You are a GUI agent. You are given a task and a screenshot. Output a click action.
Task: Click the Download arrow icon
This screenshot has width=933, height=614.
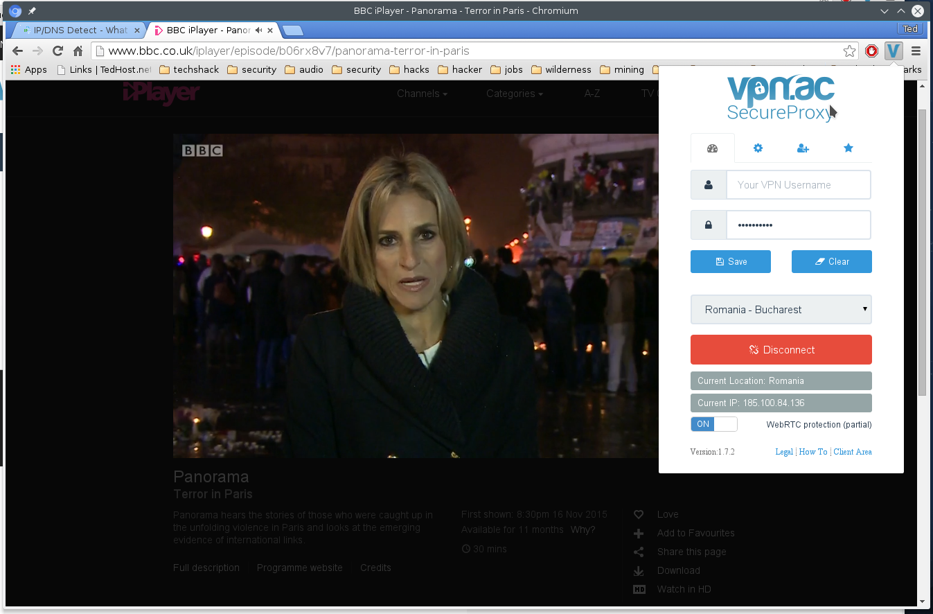pos(639,571)
